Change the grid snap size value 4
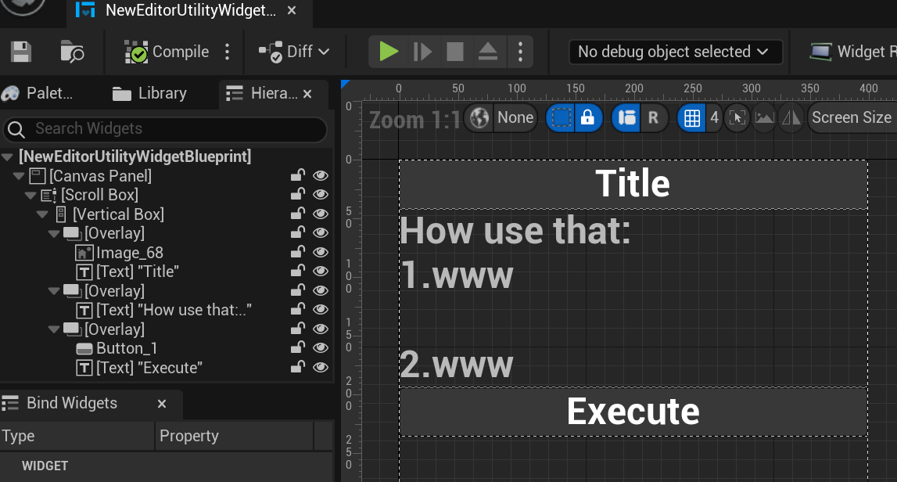 coord(714,118)
